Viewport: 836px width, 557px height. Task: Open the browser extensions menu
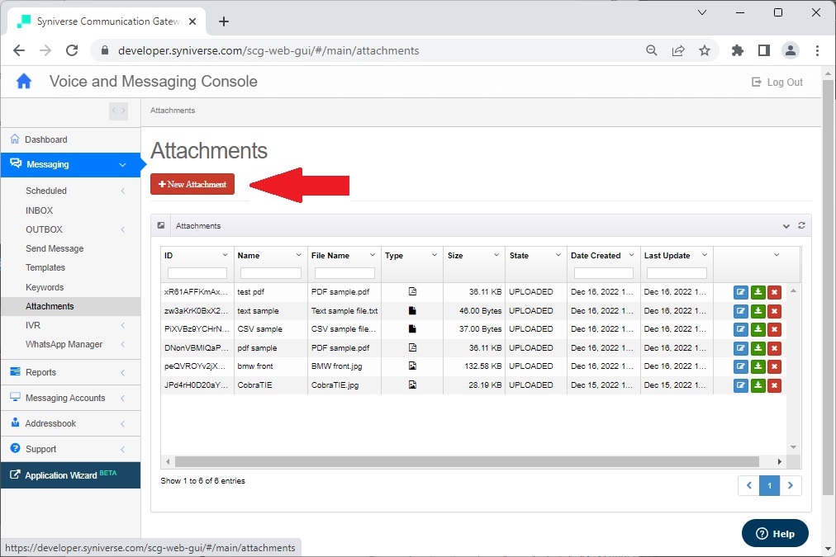pos(738,50)
